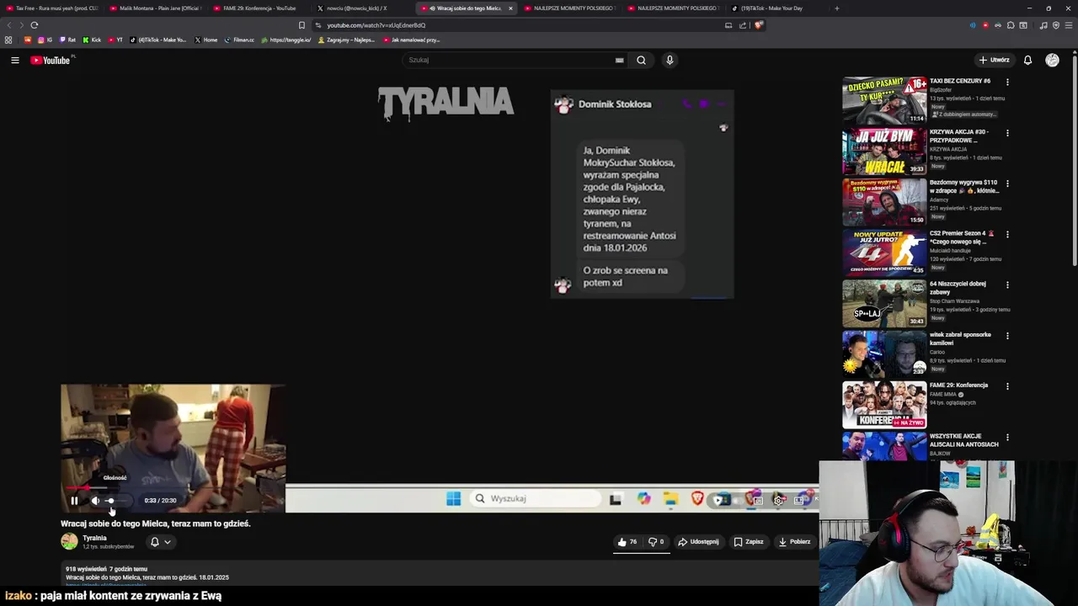Open CS2 Premier Sezon 4 video title
1078x606 pixels.
pos(962,237)
